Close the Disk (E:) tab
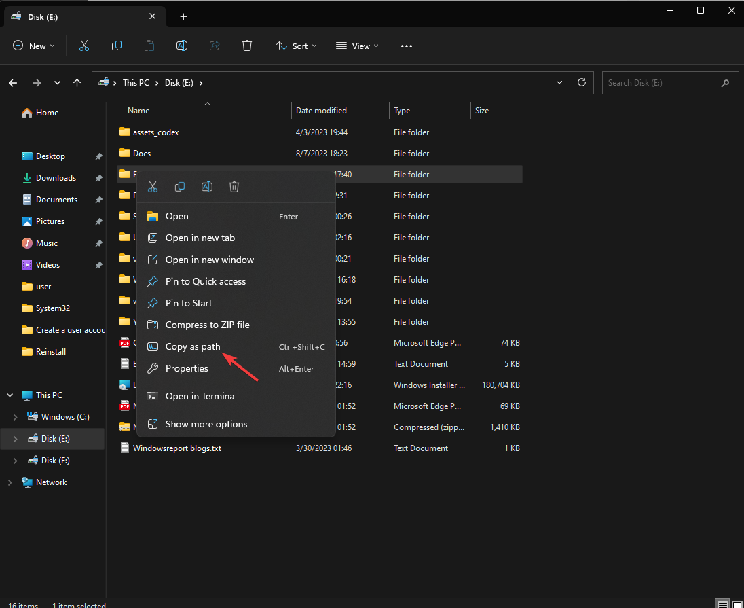The image size is (744, 608). (x=152, y=16)
